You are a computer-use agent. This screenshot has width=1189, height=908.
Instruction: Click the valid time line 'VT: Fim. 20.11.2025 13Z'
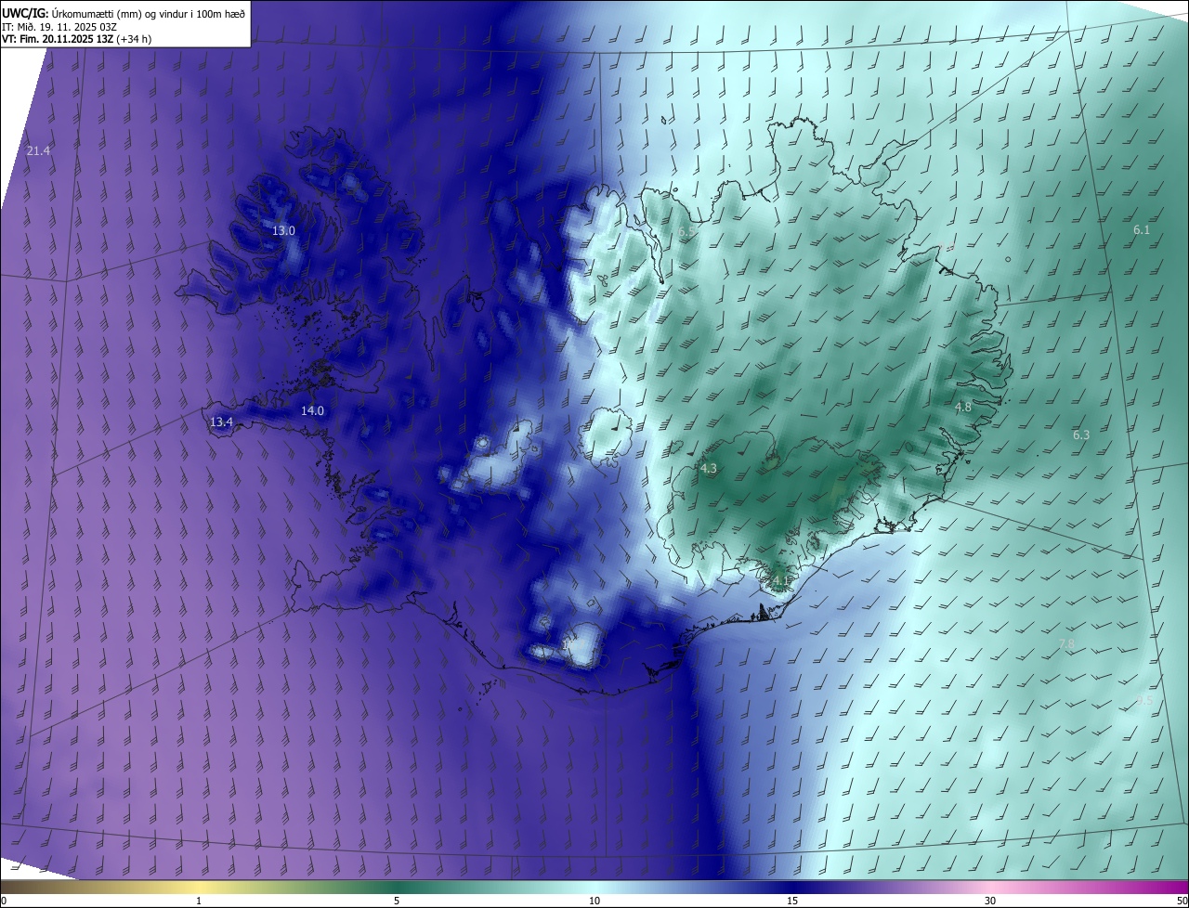click(x=59, y=39)
